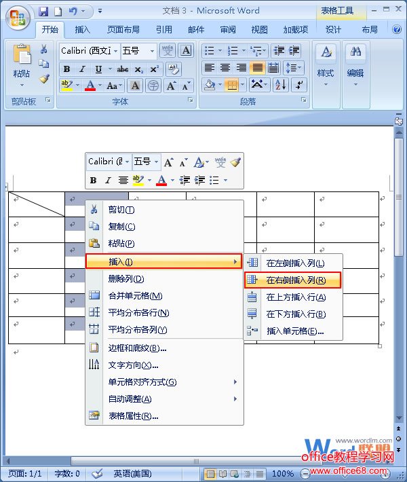Open the font size 五号 dropdown in ribbon
The width and height of the screenshot is (407, 482).
(x=152, y=51)
